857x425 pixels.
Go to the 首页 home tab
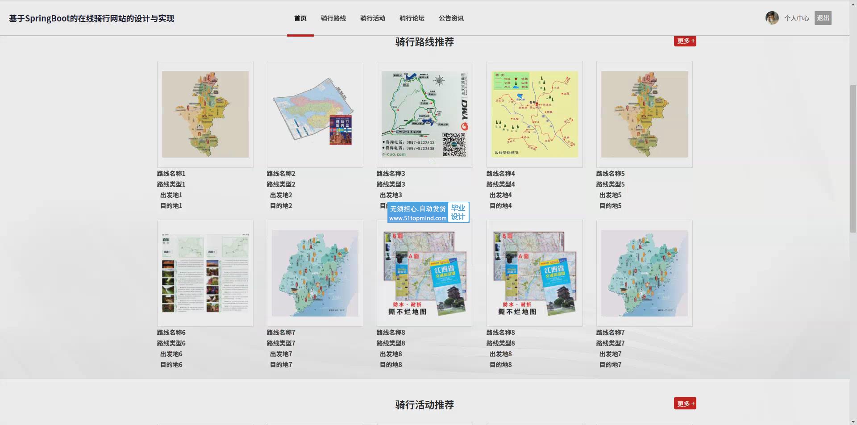(x=300, y=18)
